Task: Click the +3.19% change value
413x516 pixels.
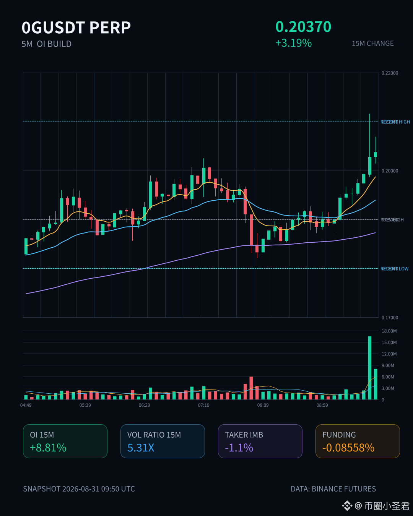Action: [x=293, y=43]
